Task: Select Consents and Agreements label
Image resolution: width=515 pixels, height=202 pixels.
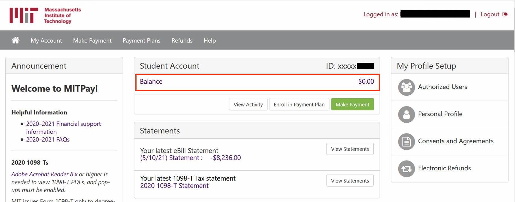Action: 456,141
